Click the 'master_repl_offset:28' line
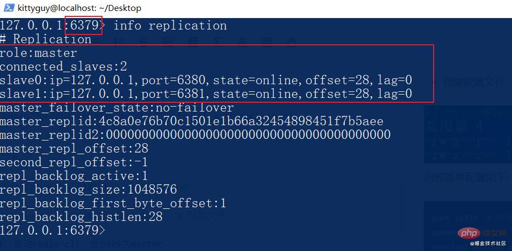Image resolution: width=512 pixels, height=251 pixels. 74,149
